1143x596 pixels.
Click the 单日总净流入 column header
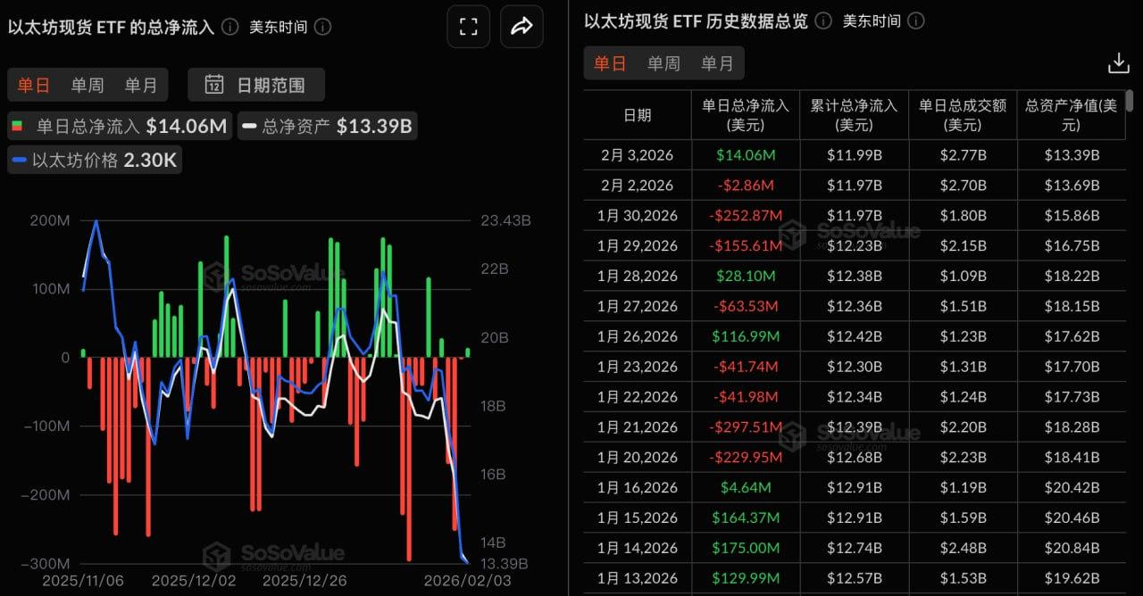coord(746,114)
